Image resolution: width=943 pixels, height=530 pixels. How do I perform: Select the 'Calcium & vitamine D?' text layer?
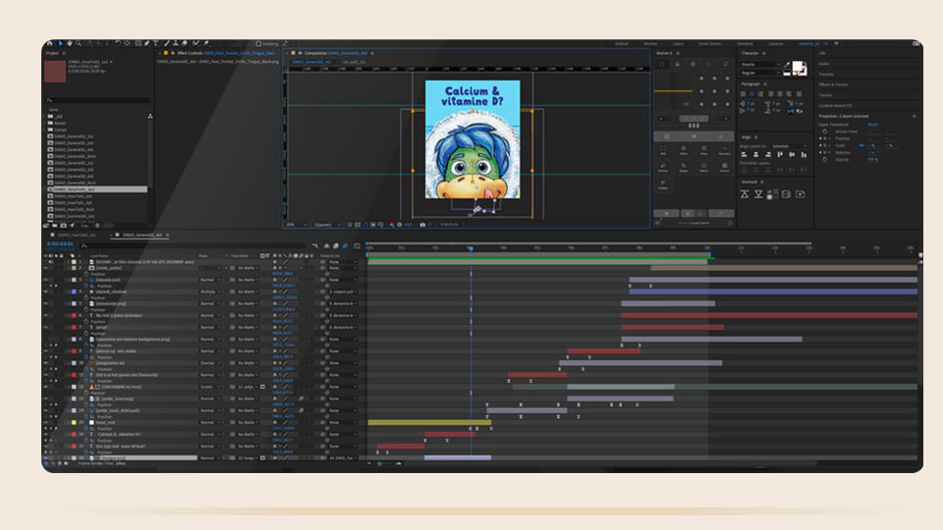[119, 435]
